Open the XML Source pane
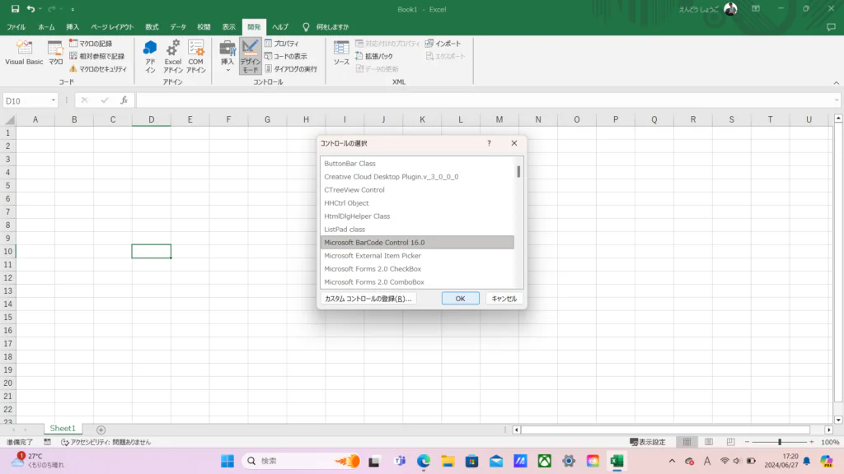 [341, 53]
